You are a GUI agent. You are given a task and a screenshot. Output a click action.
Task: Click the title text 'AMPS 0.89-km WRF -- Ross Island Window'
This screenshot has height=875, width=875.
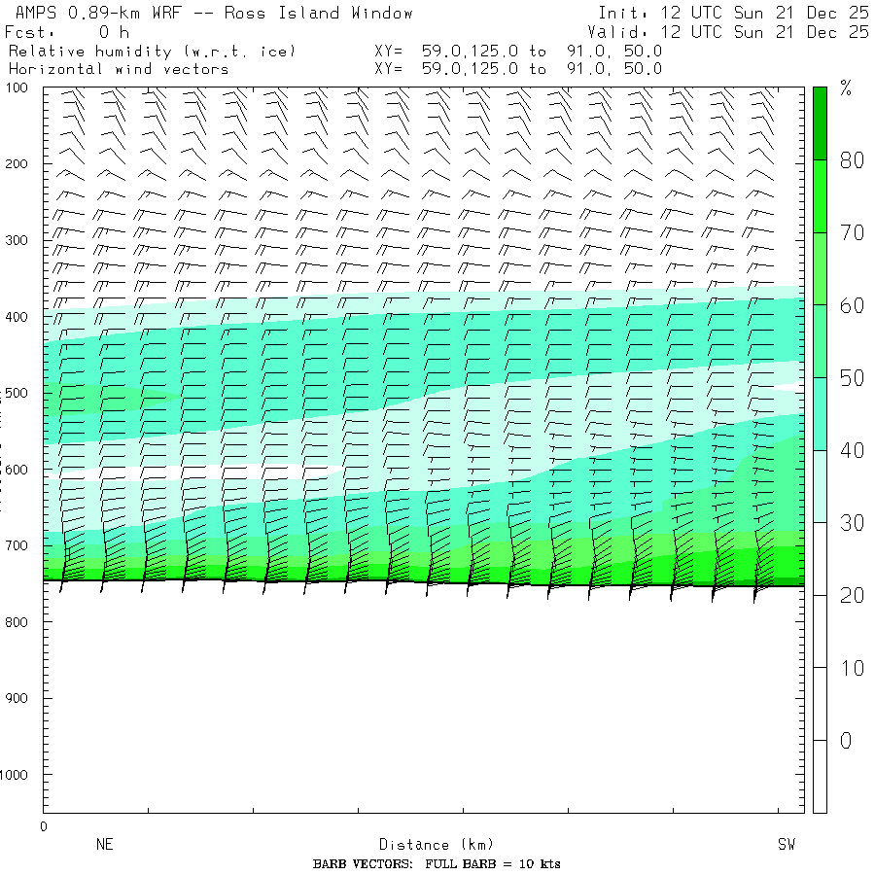click(x=214, y=13)
